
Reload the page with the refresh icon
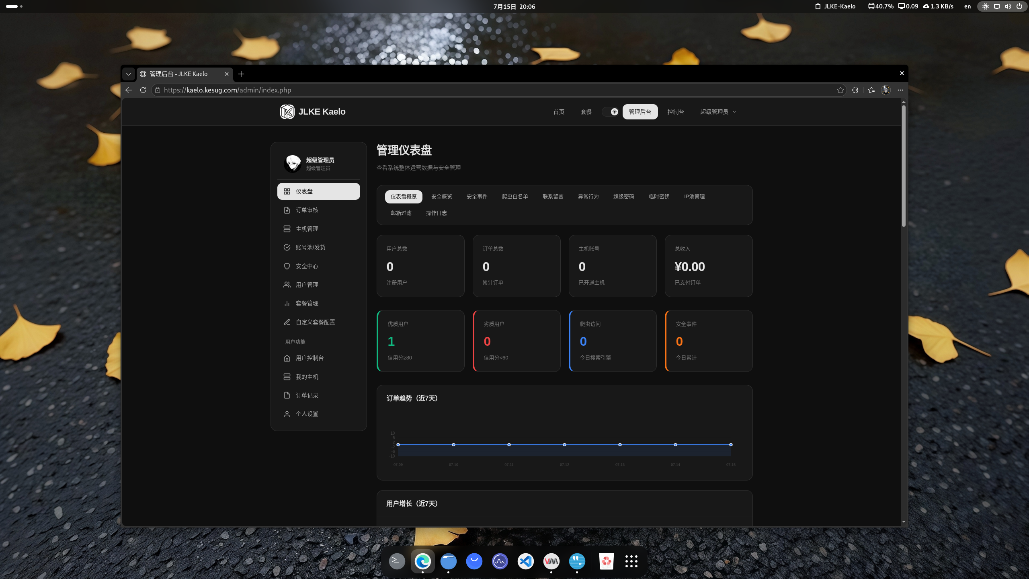coord(143,90)
